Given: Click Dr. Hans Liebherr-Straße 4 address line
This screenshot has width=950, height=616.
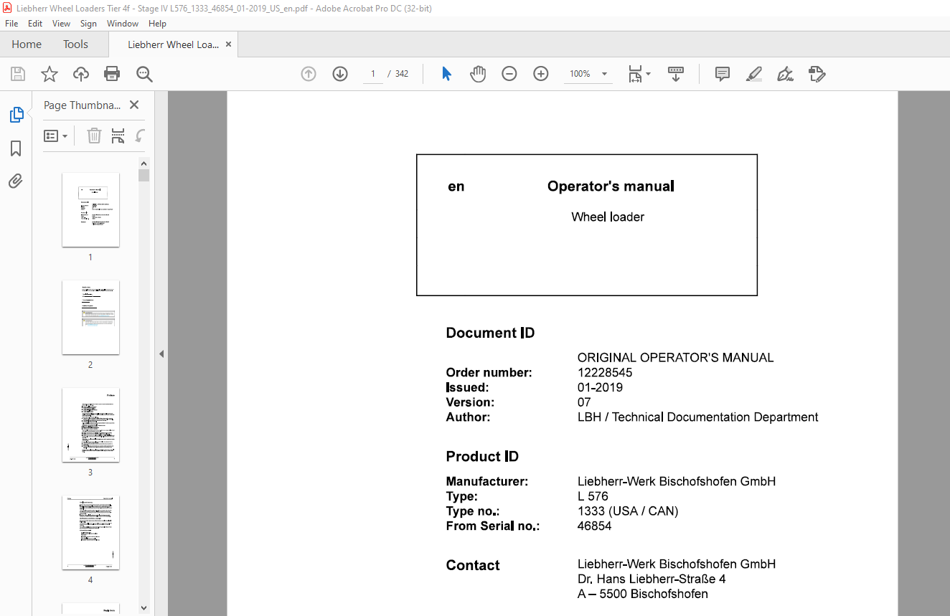Looking at the screenshot, I should (x=652, y=579).
